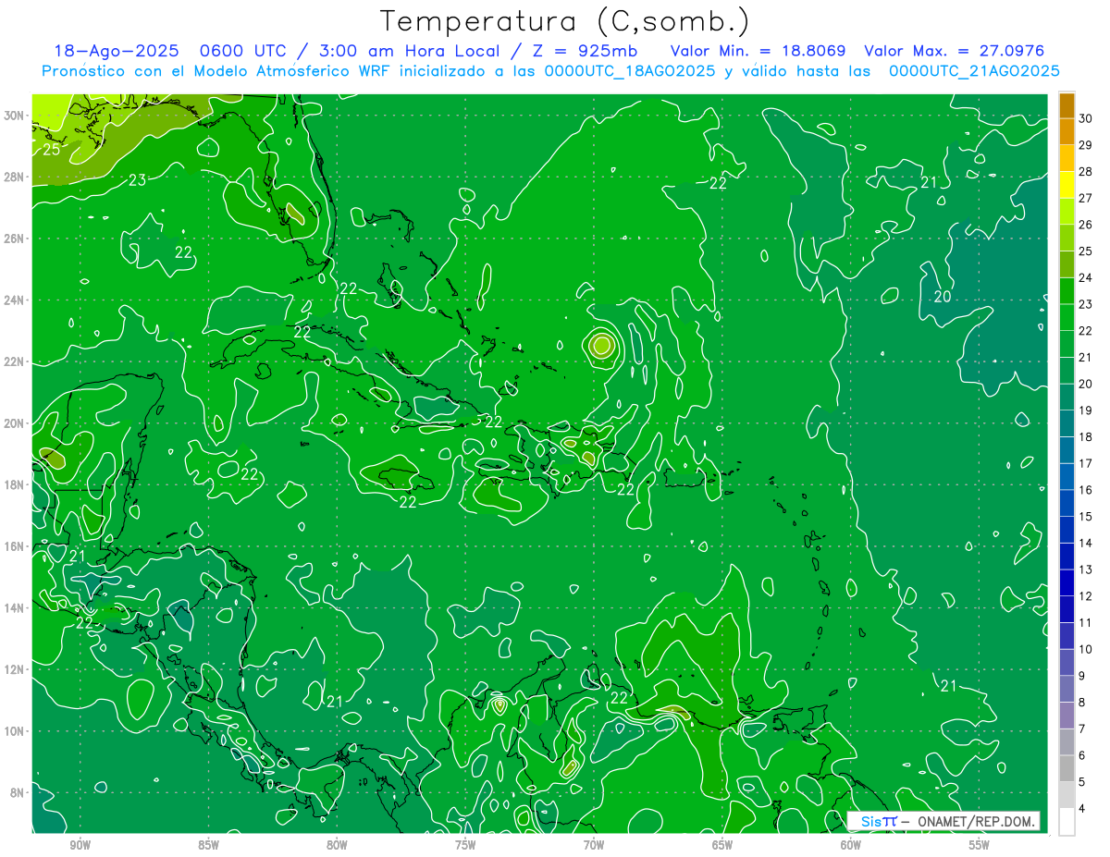Click the "85W" longitude axis label
Image resolution: width=1110 pixels, height=857 pixels.
(209, 845)
